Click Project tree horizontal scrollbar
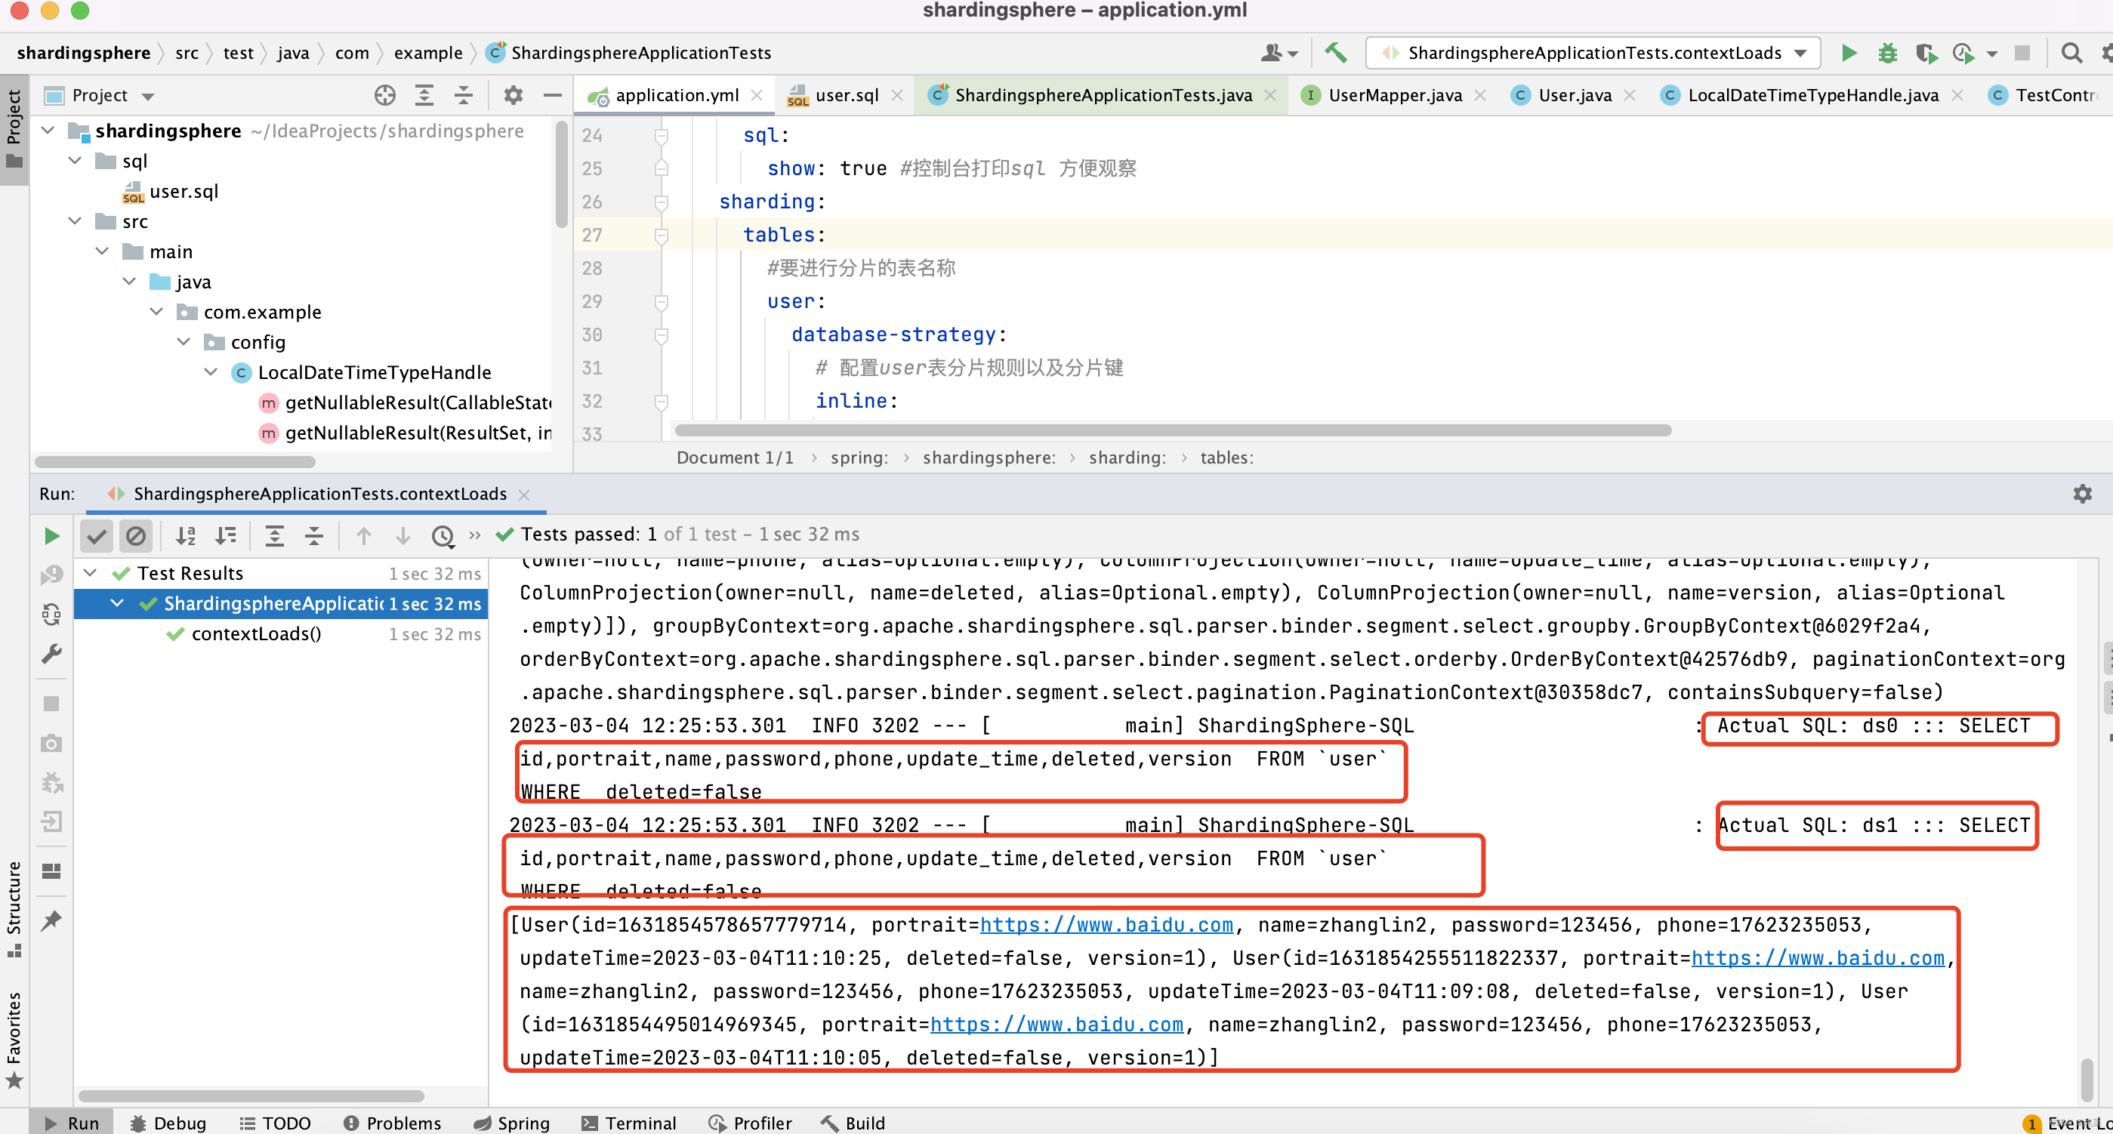Viewport: 2113px width, 1134px height. (174, 463)
